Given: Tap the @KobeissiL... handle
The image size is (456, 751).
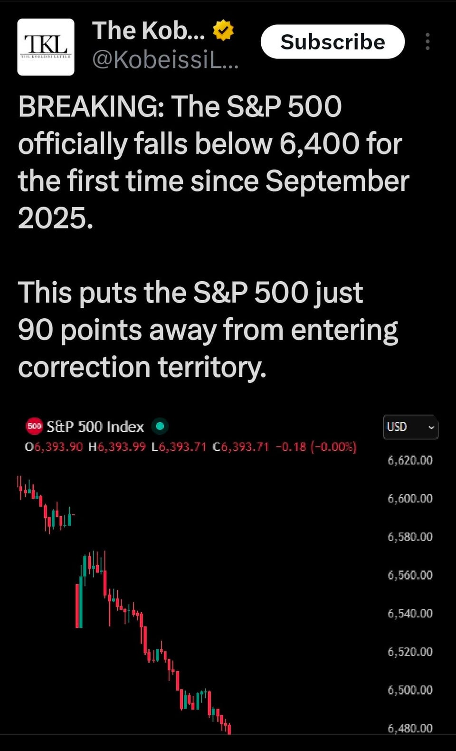Looking at the screenshot, I should pyautogui.click(x=165, y=60).
